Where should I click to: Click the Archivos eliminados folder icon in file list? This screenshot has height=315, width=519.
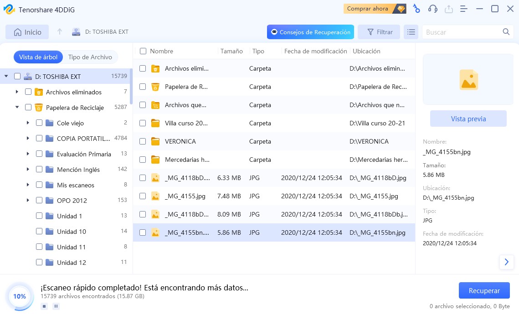155,68
